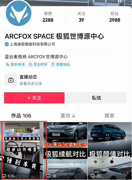Image resolution: width=132 pixels, height=180 pixels.
Task: Tap the clock icon for 营业时间
Action: click(30, 64)
